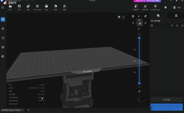Click the down chevron above layer slider
The width and height of the screenshot is (184, 113).
(139, 34)
